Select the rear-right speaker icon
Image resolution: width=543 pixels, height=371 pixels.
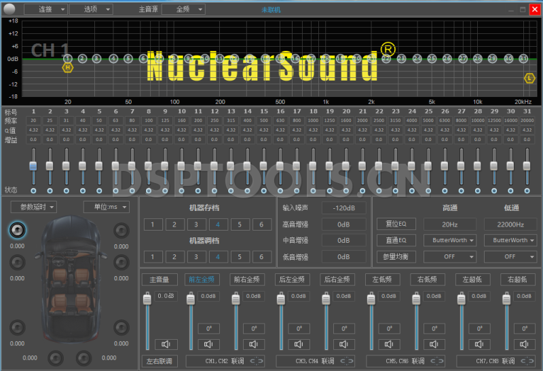[x=121, y=328]
